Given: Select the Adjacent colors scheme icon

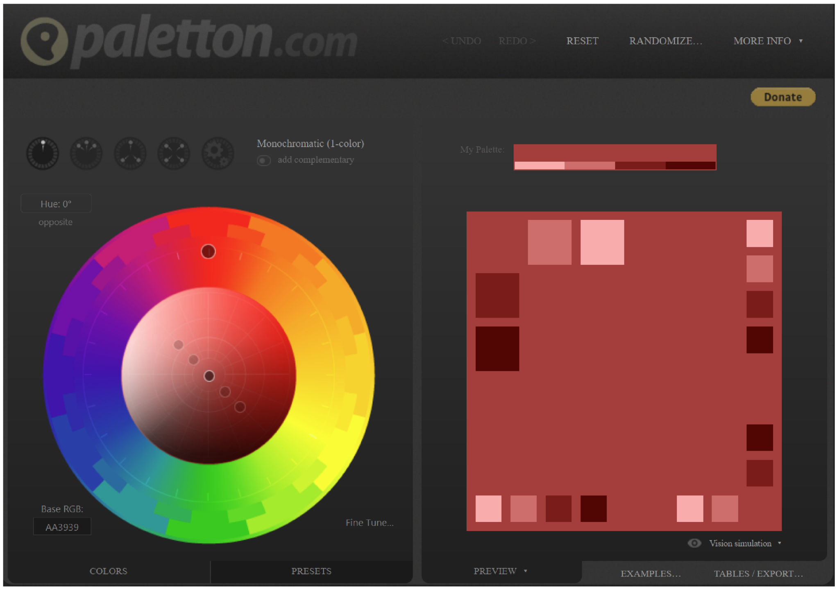Looking at the screenshot, I should pos(86,153).
